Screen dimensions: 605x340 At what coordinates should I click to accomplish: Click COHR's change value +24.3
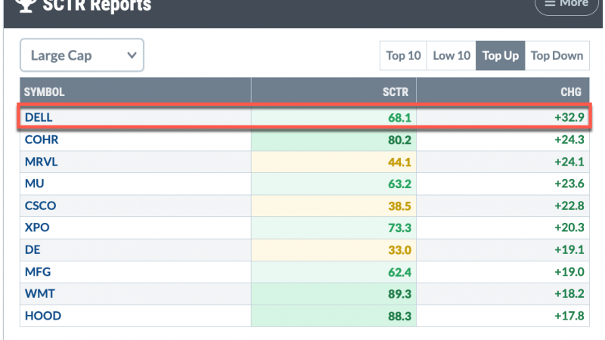569,139
